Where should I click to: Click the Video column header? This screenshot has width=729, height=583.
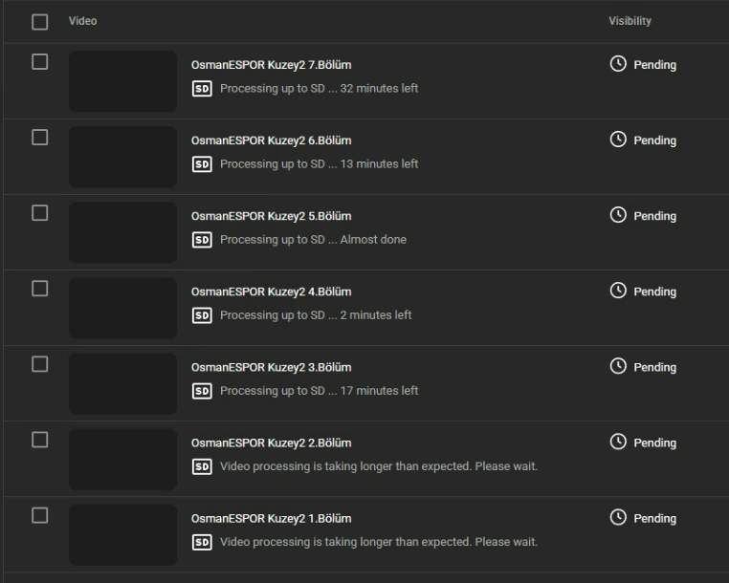coord(83,21)
